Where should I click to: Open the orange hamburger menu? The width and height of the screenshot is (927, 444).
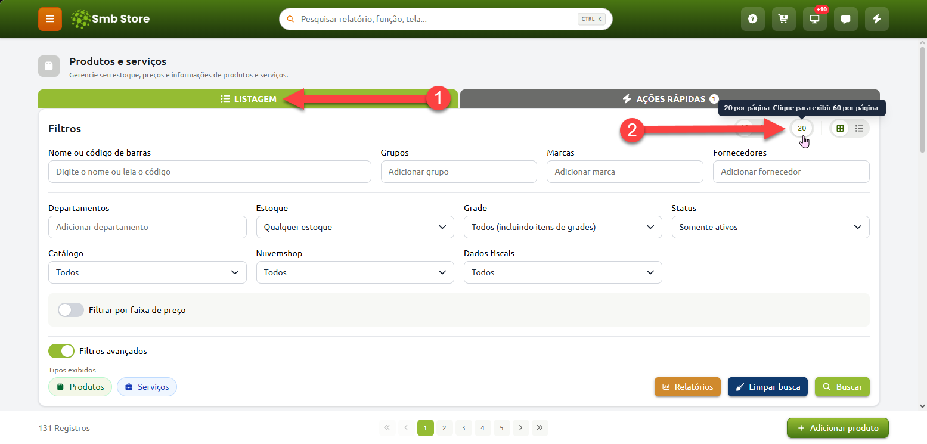click(50, 19)
